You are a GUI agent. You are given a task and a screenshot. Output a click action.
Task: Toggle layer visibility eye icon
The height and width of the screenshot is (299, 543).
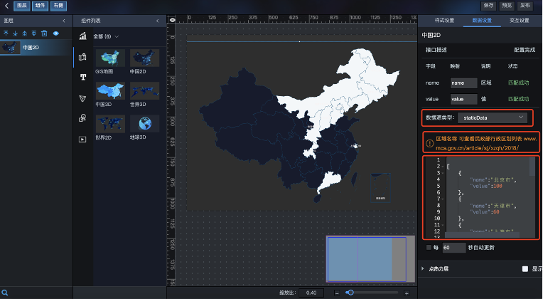coord(55,33)
